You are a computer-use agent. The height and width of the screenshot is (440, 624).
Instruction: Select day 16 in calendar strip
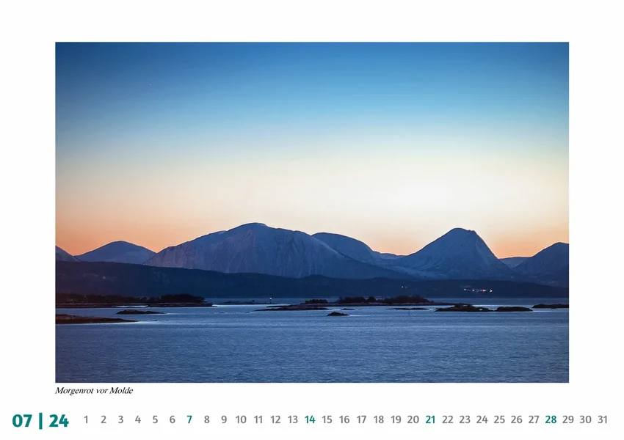344,419
